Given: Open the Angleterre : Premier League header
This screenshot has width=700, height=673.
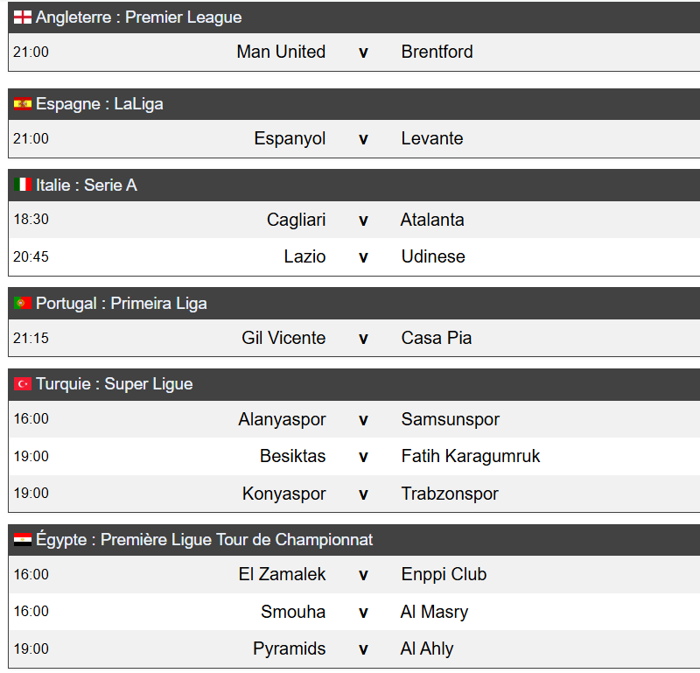Looking at the screenshot, I should 139,18.
